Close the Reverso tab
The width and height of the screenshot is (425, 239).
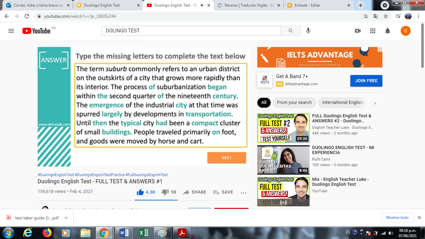coord(279,5)
